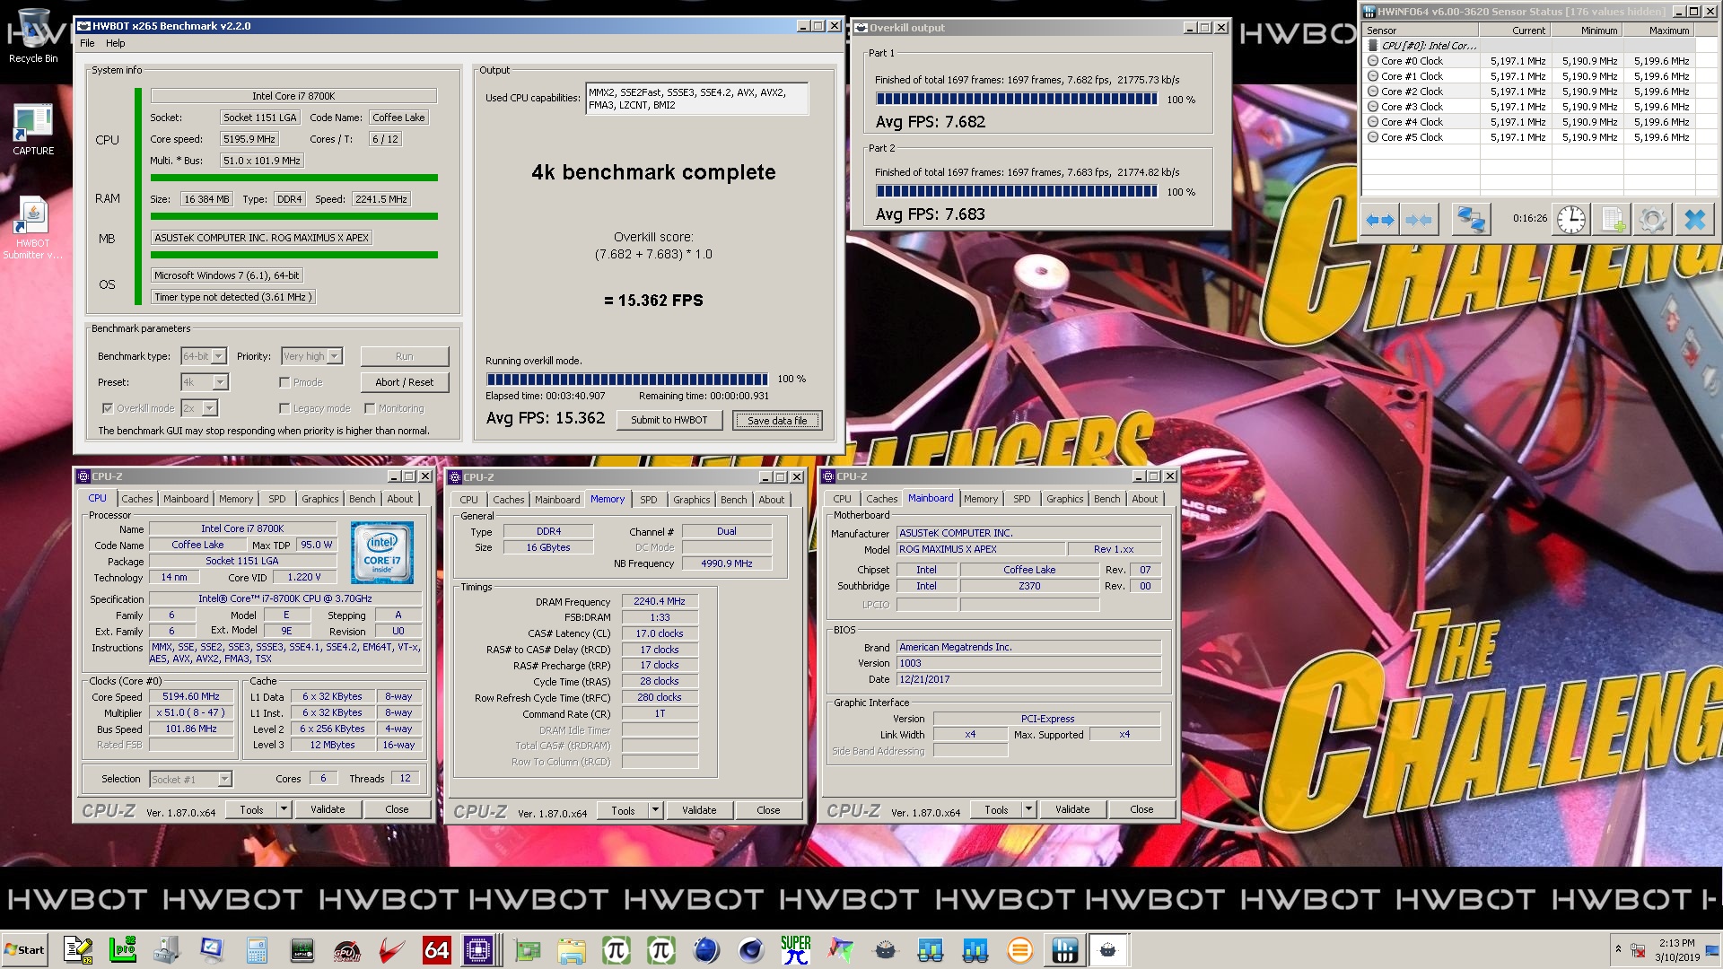Click Close button in CPU-Z Mainboard window
Screen dimensions: 1723x969
tap(1141, 809)
